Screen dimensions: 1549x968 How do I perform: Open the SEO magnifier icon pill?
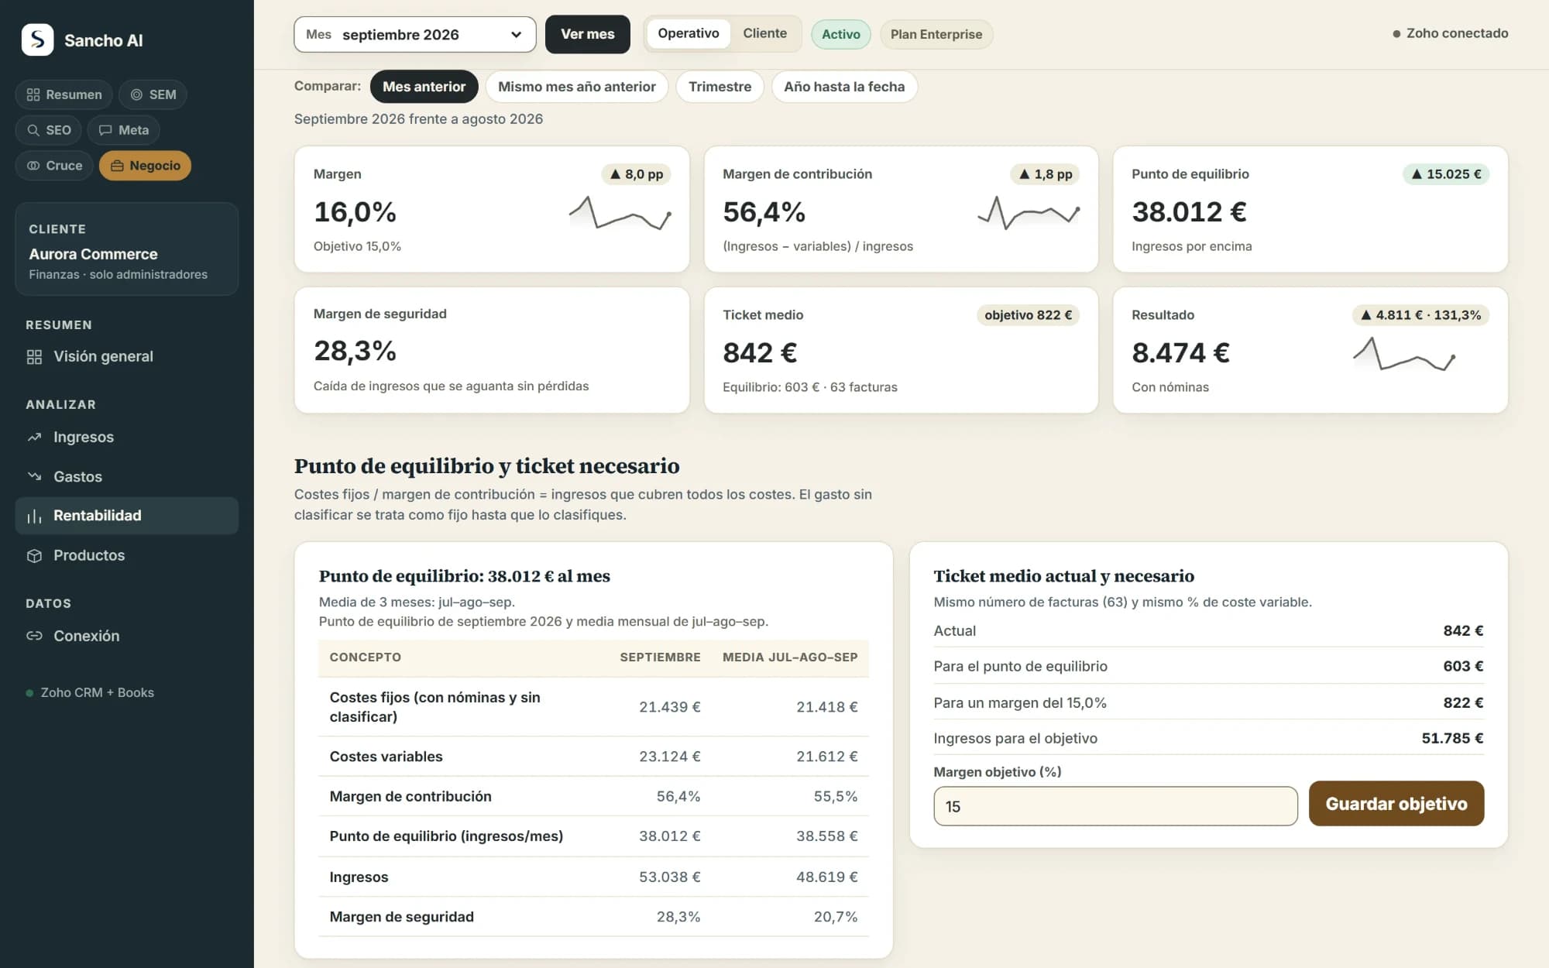49,130
